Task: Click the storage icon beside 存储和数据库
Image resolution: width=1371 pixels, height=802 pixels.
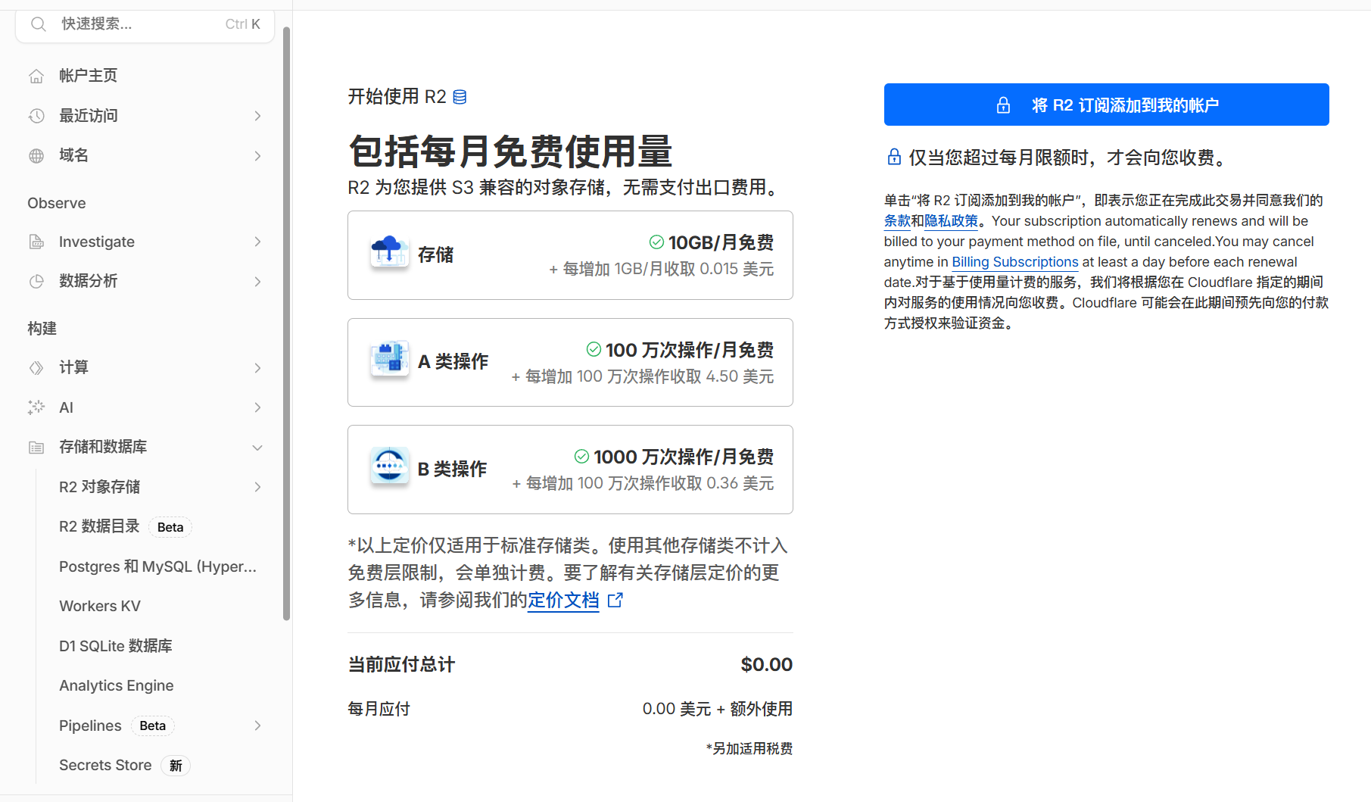Action: tap(36, 448)
